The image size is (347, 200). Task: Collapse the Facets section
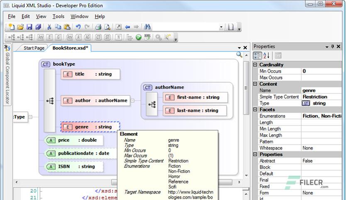[x=255, y=110]
